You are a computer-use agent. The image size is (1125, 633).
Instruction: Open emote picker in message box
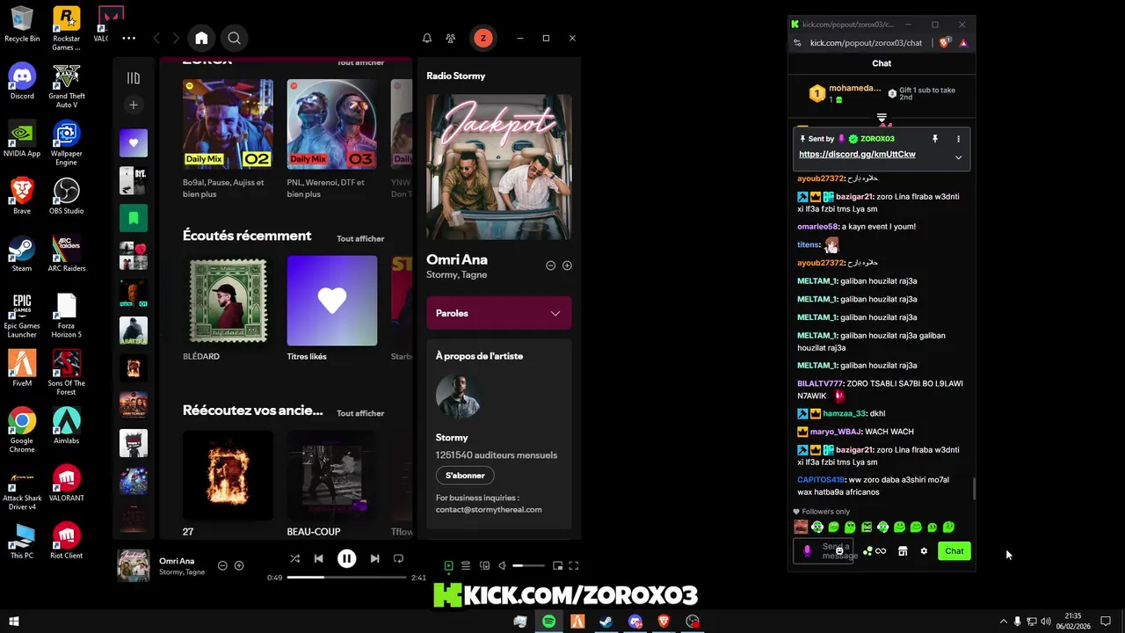(x=839, y=550)
